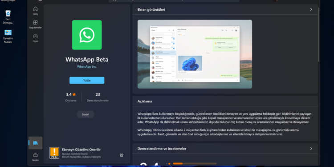Select the Social category tag
334x167 pixels.
tap(86, 114)
